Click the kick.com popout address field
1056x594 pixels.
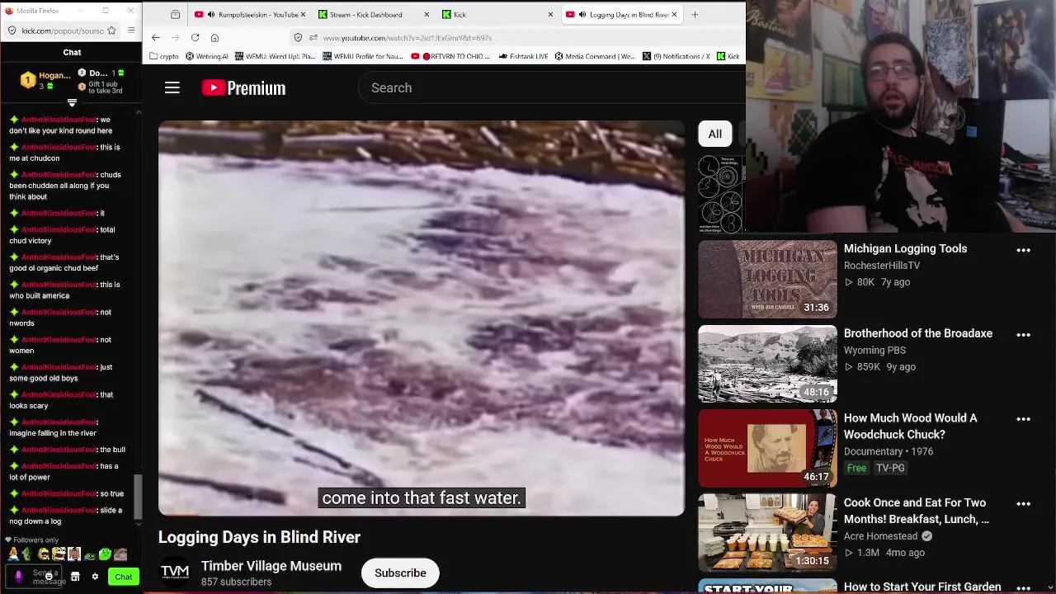pos(63,31)
